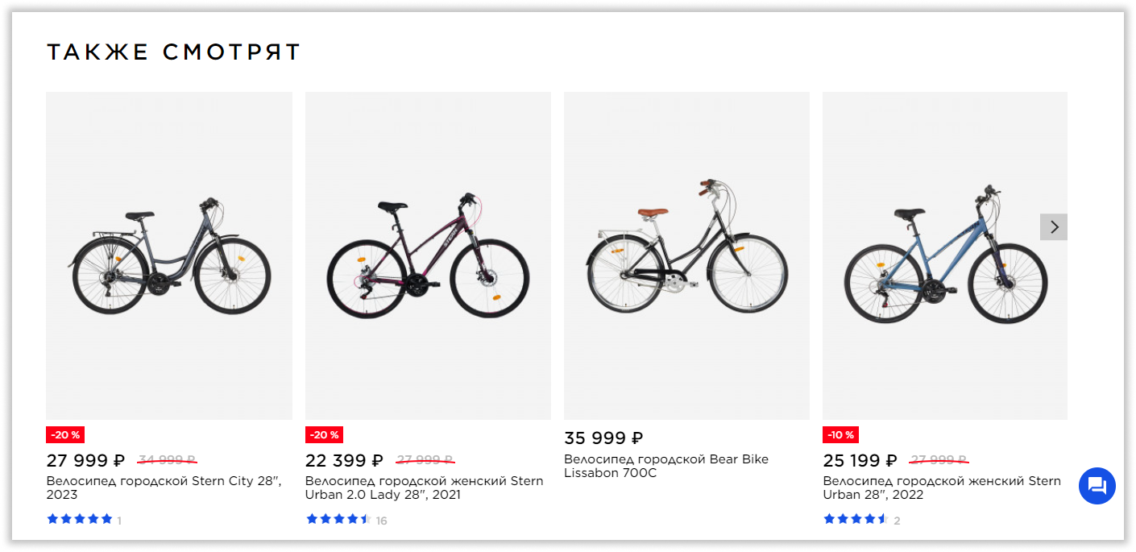Click the star rating with 2 reviews
This screenshot has height=552, width=1136.
[855, 519]
